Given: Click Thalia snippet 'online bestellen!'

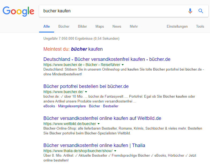Looking at the screenshot, I should 56,160.
